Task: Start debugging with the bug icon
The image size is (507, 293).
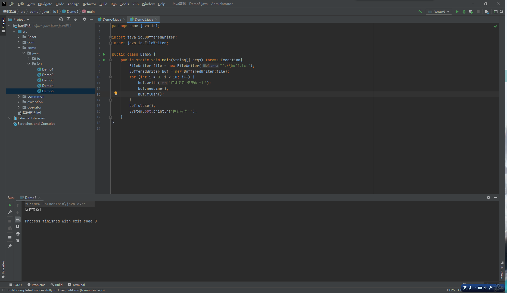Action: click(x=464, y=12)
